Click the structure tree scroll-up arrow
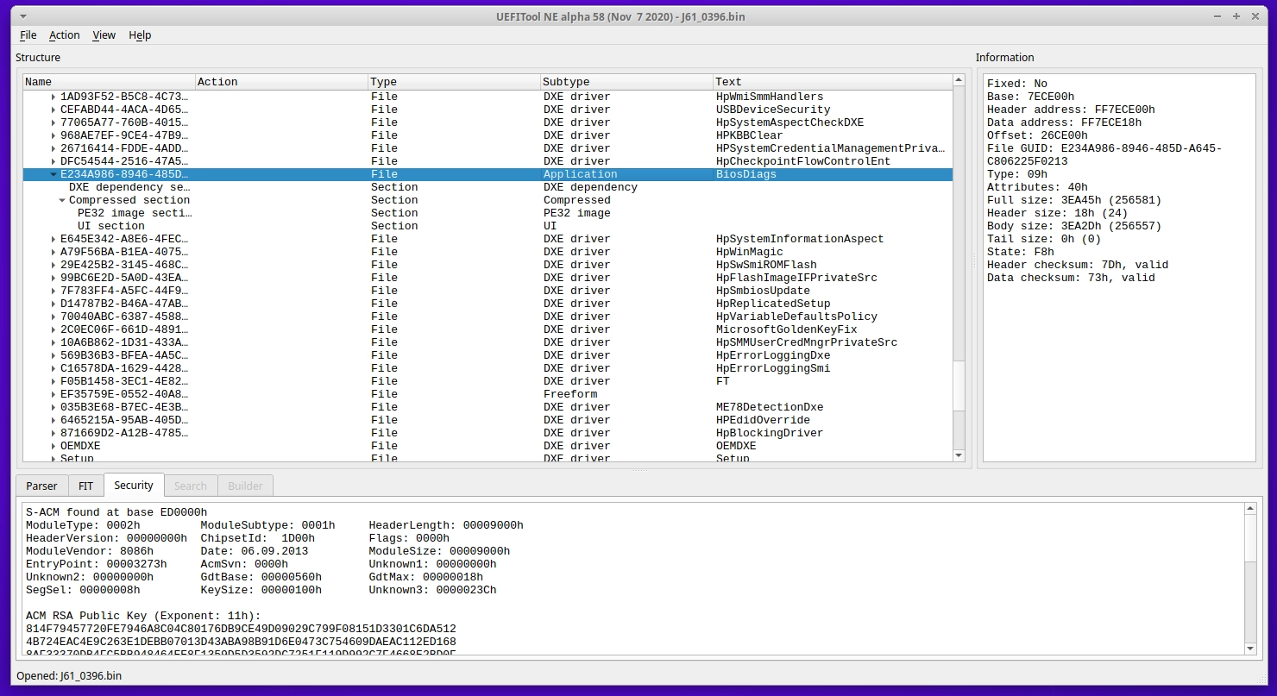This screenshot has height=696, width=1277. 959,81
